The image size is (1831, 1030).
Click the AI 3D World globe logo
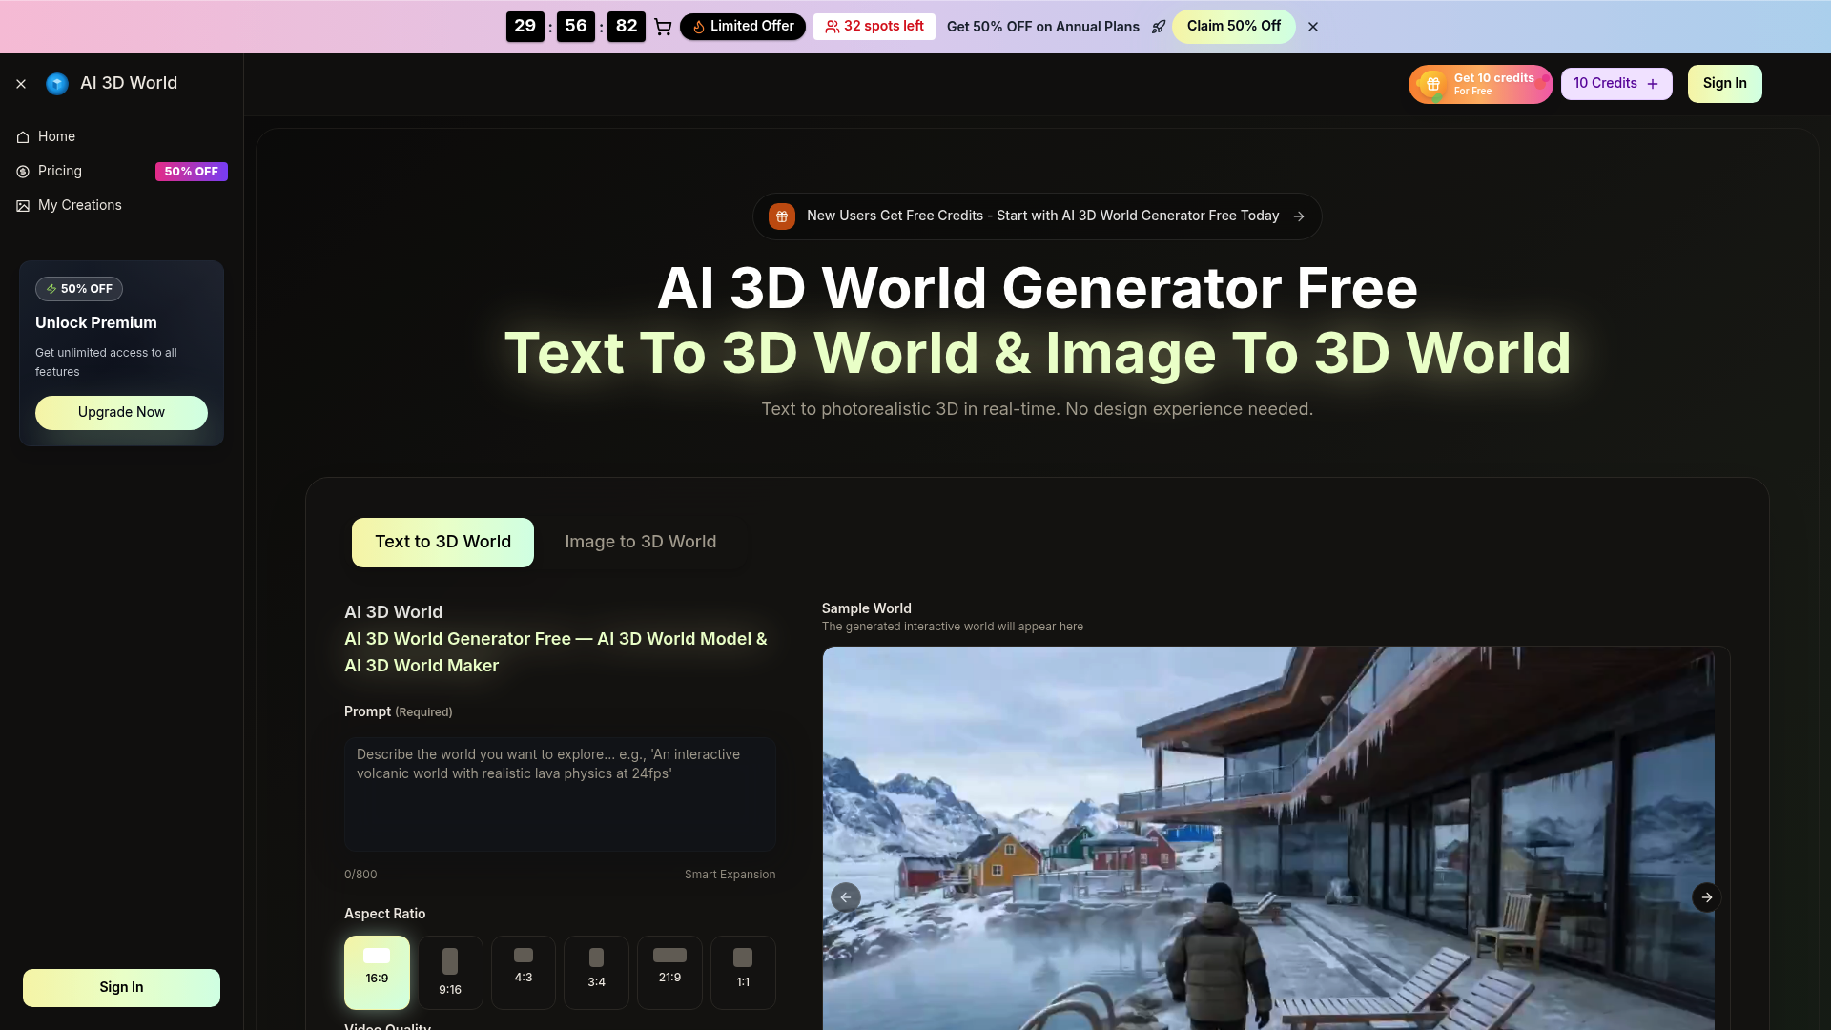[57, 84]
